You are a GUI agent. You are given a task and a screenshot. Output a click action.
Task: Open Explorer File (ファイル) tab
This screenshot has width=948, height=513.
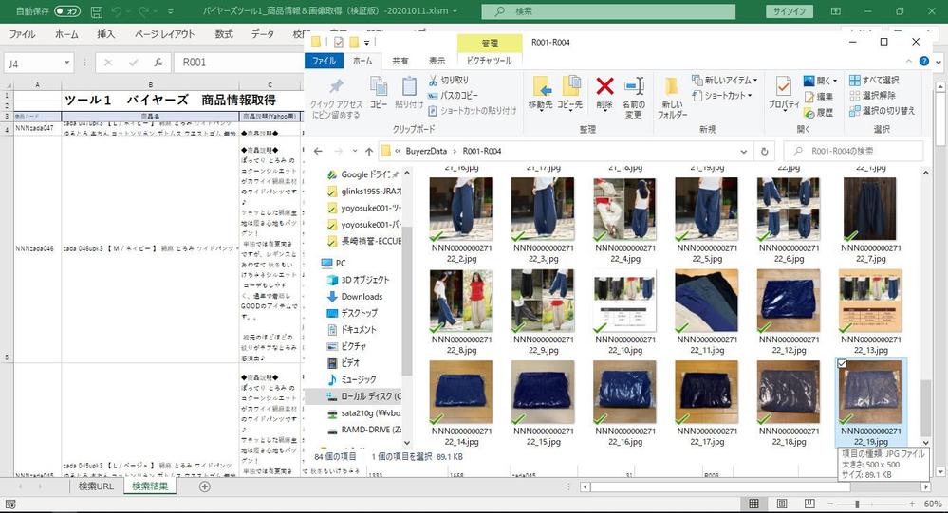coord(324,61)
